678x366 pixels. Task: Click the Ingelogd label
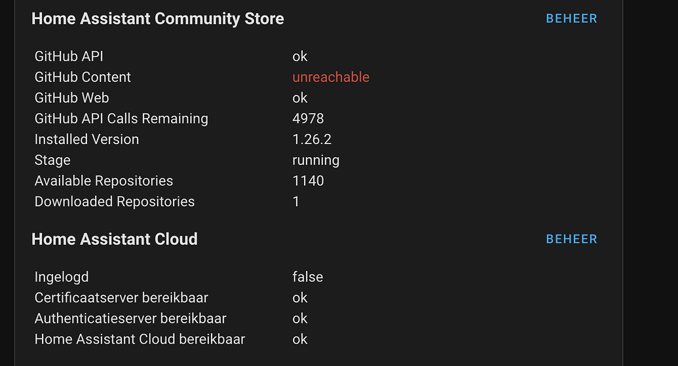tap(62, 277)
